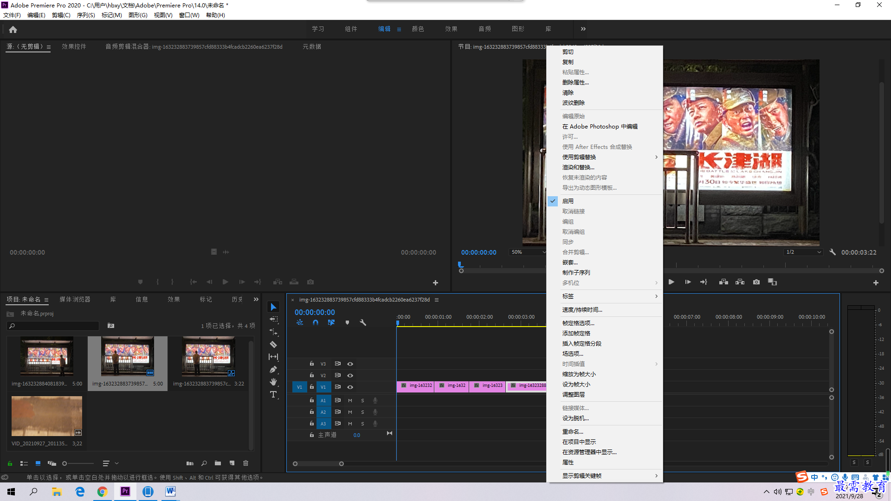Switch project panel to list view
Screen dimensions: 891x501
tap(24, 463)
